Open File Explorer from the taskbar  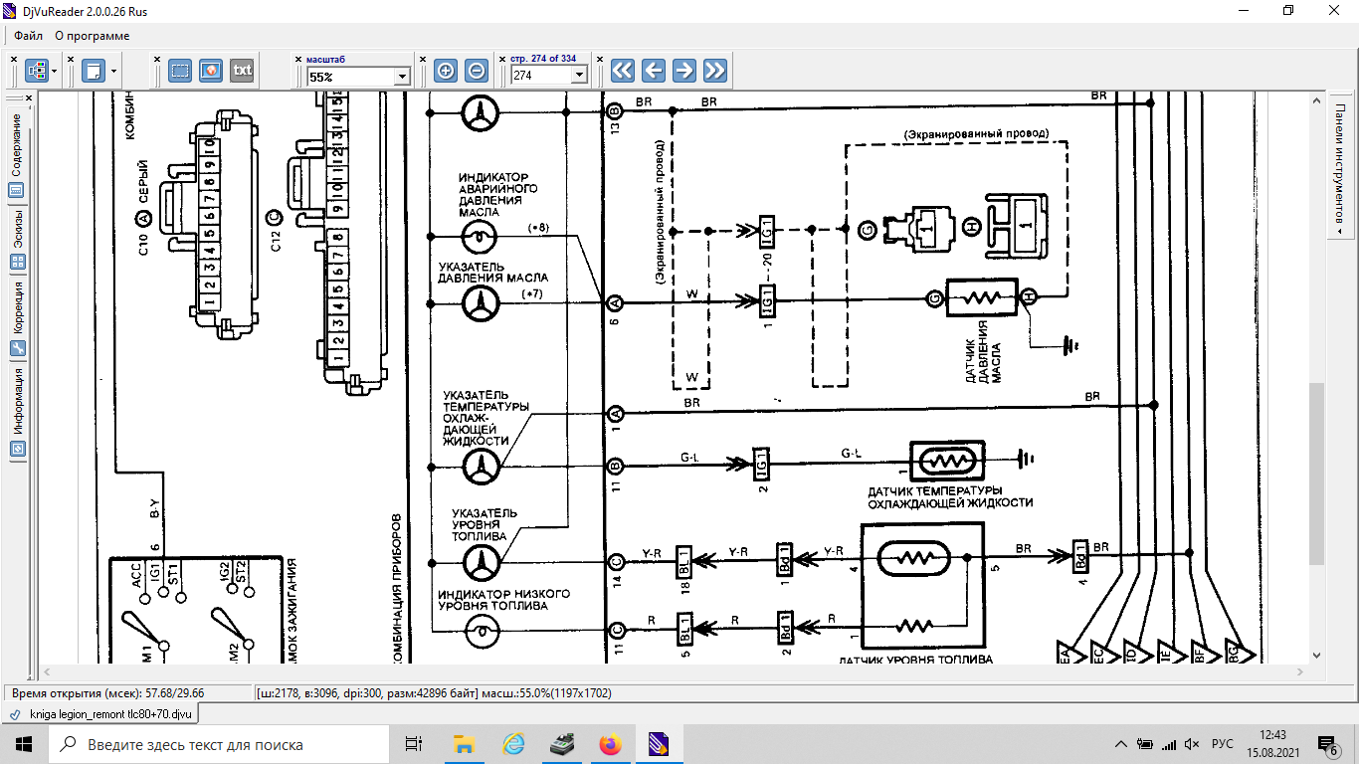[x=464, y=744]
